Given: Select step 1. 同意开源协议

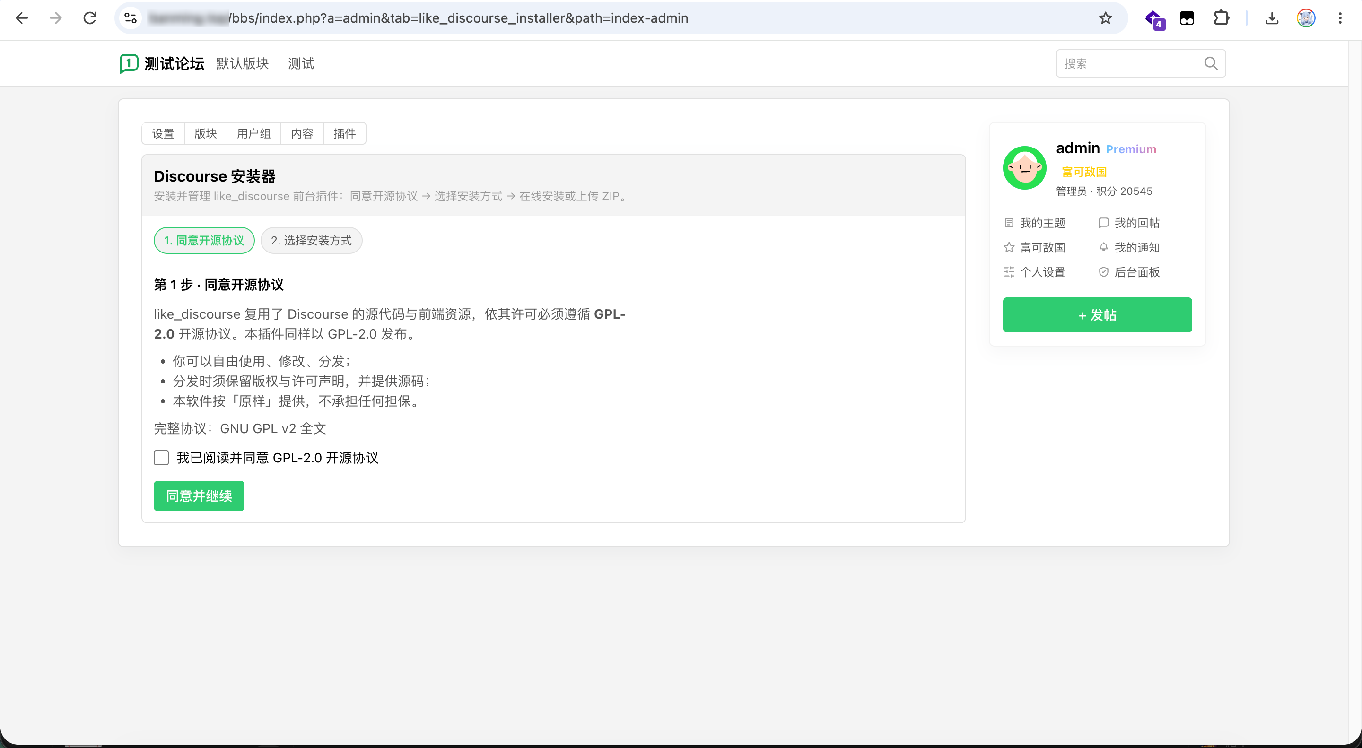Looking at the screenshot, I should coord(204,241).
